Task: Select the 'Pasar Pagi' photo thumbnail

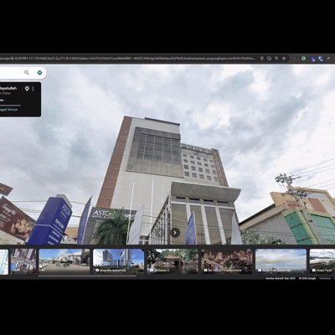Action: click(x=322, y=261)
